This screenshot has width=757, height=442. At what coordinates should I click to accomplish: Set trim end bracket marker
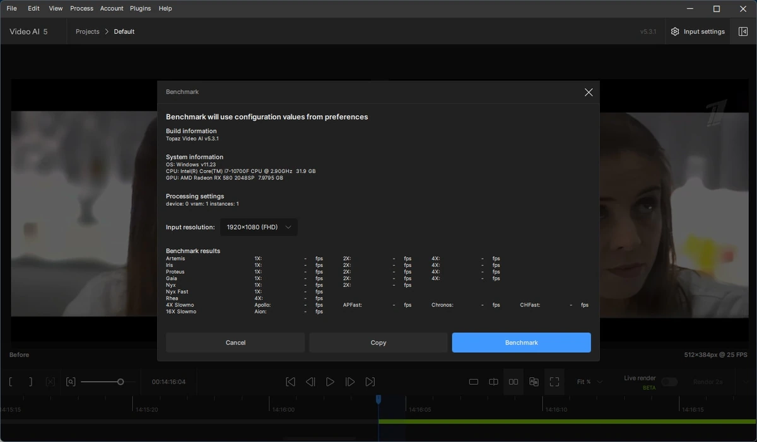30,382
